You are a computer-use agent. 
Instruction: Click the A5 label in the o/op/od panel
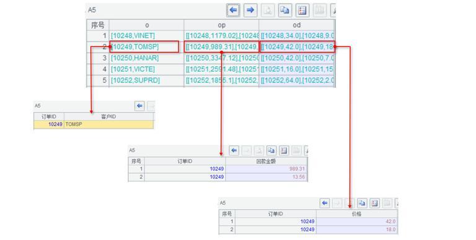92,10
